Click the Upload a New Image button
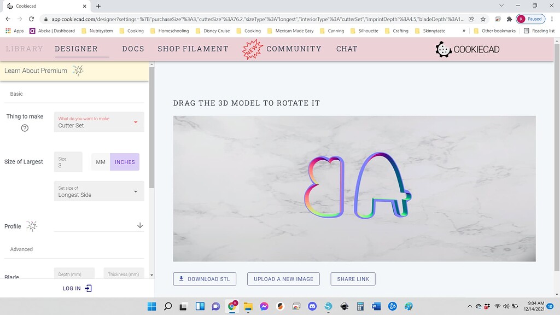 [x=283, y=279]
